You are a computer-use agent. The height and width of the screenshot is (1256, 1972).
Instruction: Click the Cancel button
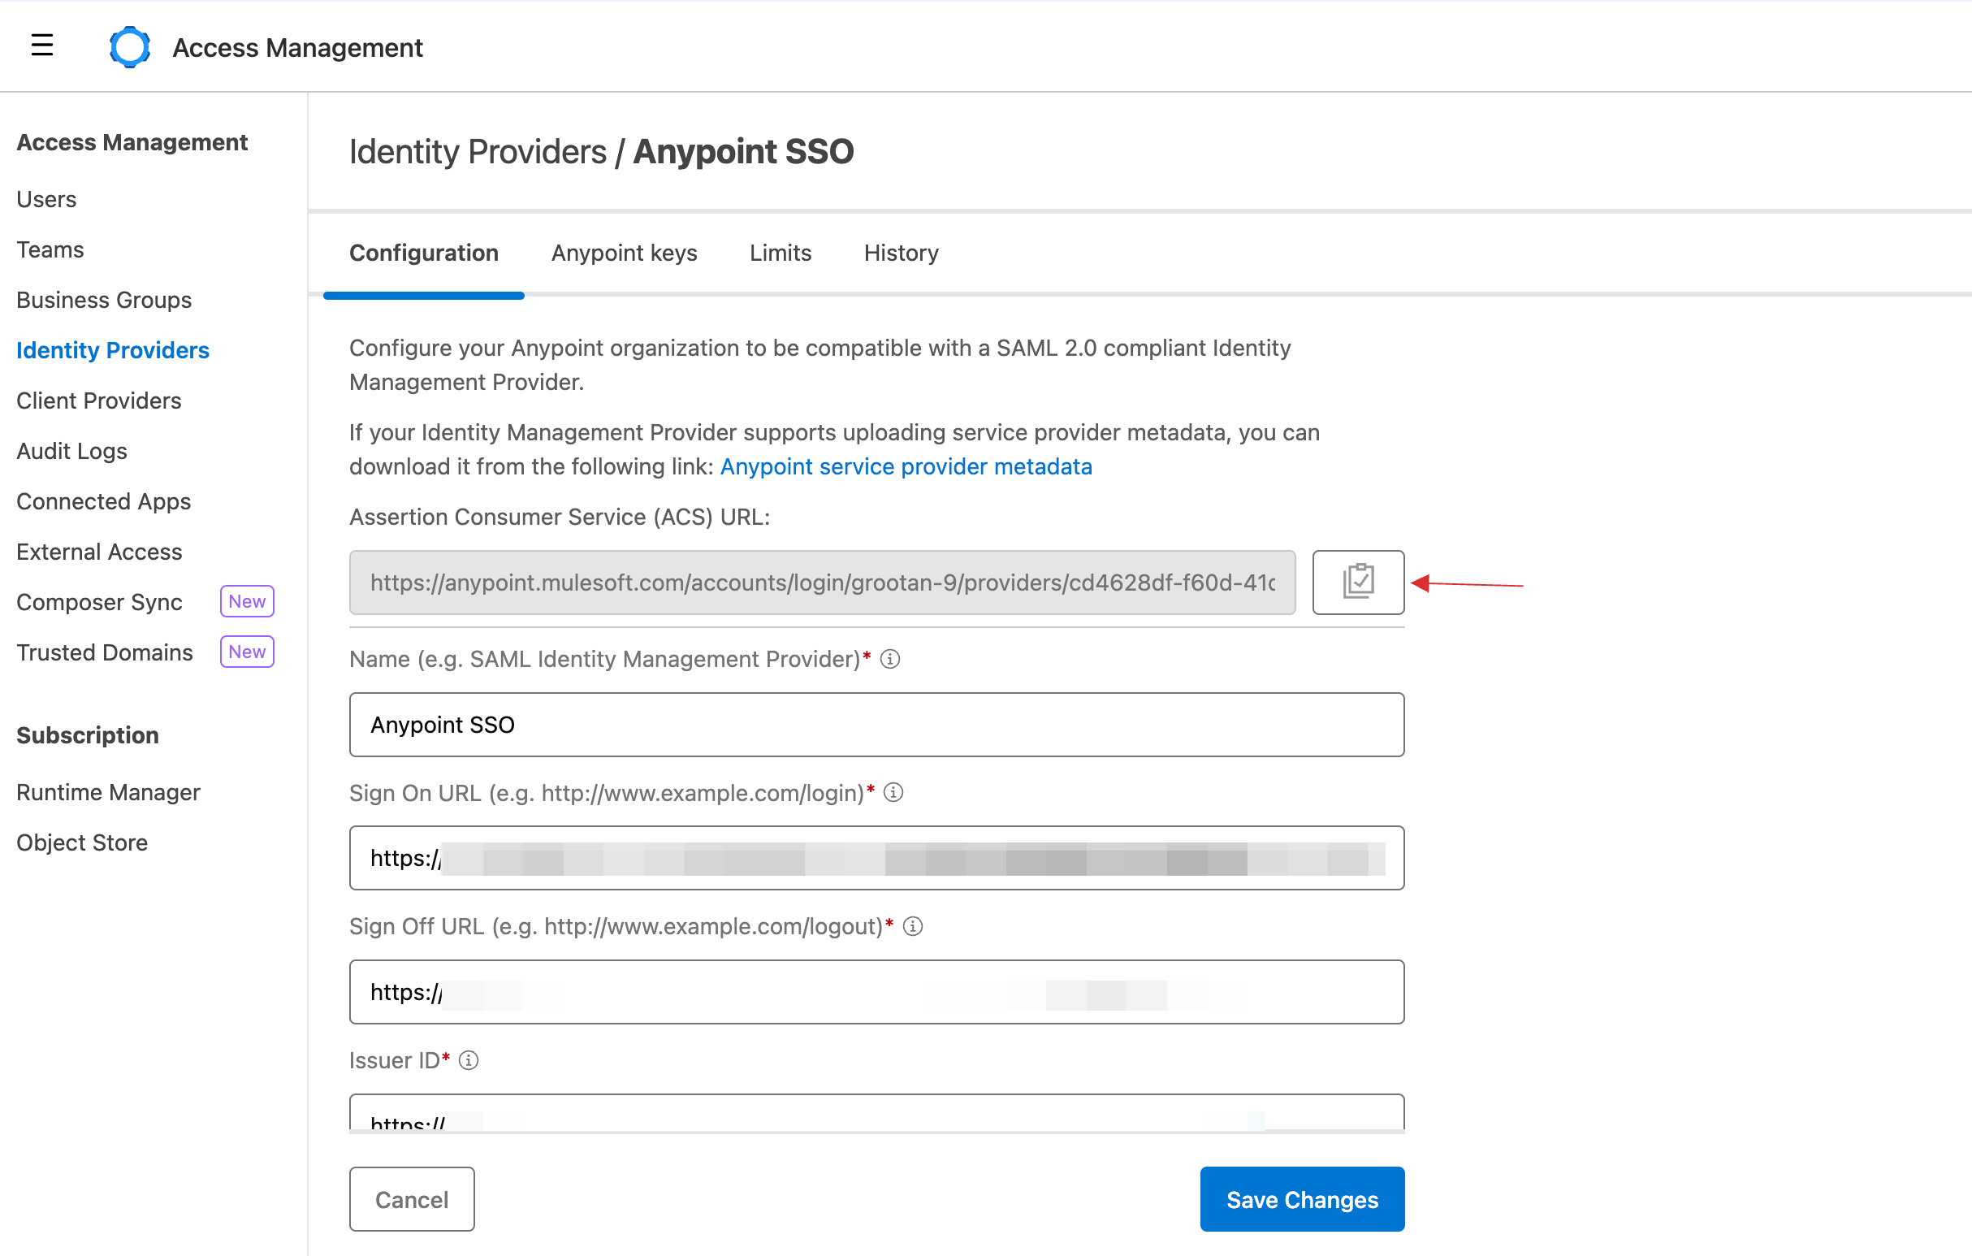(409, 1198)
